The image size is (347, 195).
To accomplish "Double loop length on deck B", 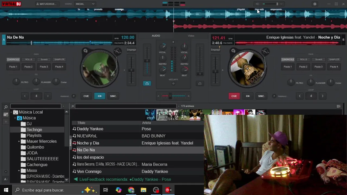I will click(x=323, y=96).
